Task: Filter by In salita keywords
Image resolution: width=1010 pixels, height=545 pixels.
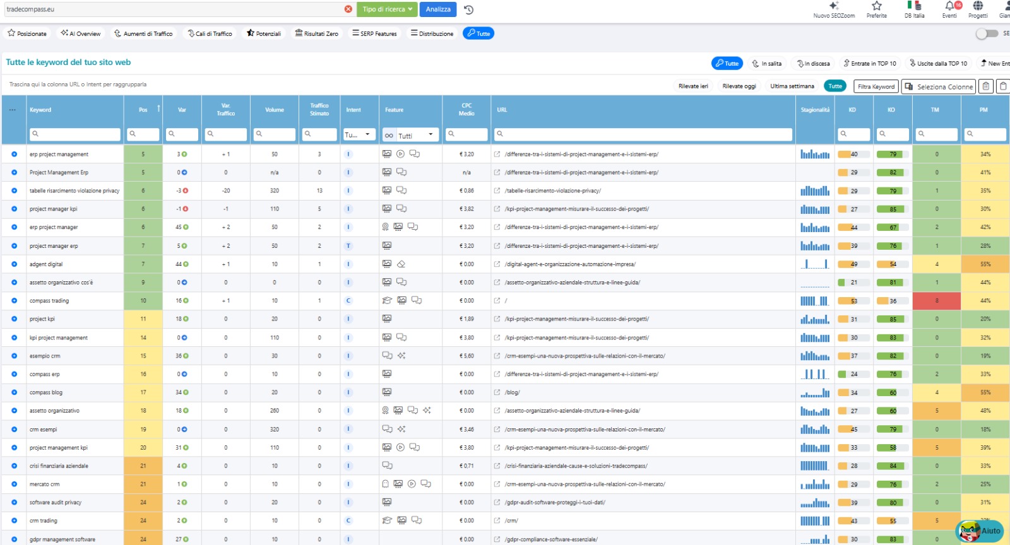Action: coord(767,63)
